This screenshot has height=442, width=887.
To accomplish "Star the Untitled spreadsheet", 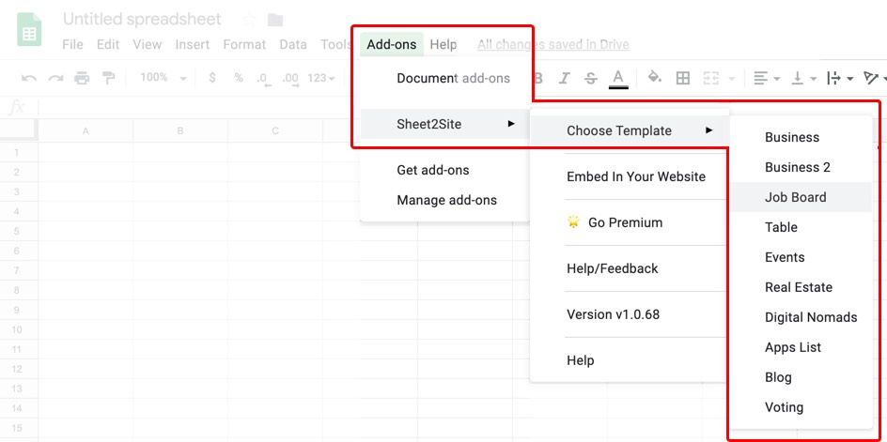I will [x=249, y=20].
